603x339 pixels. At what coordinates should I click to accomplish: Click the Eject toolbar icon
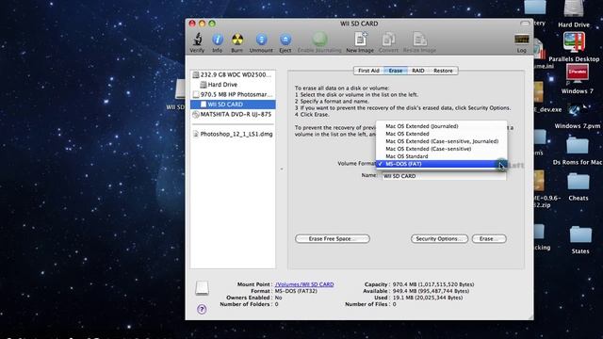pyautogui.click(x=285, y=40)
